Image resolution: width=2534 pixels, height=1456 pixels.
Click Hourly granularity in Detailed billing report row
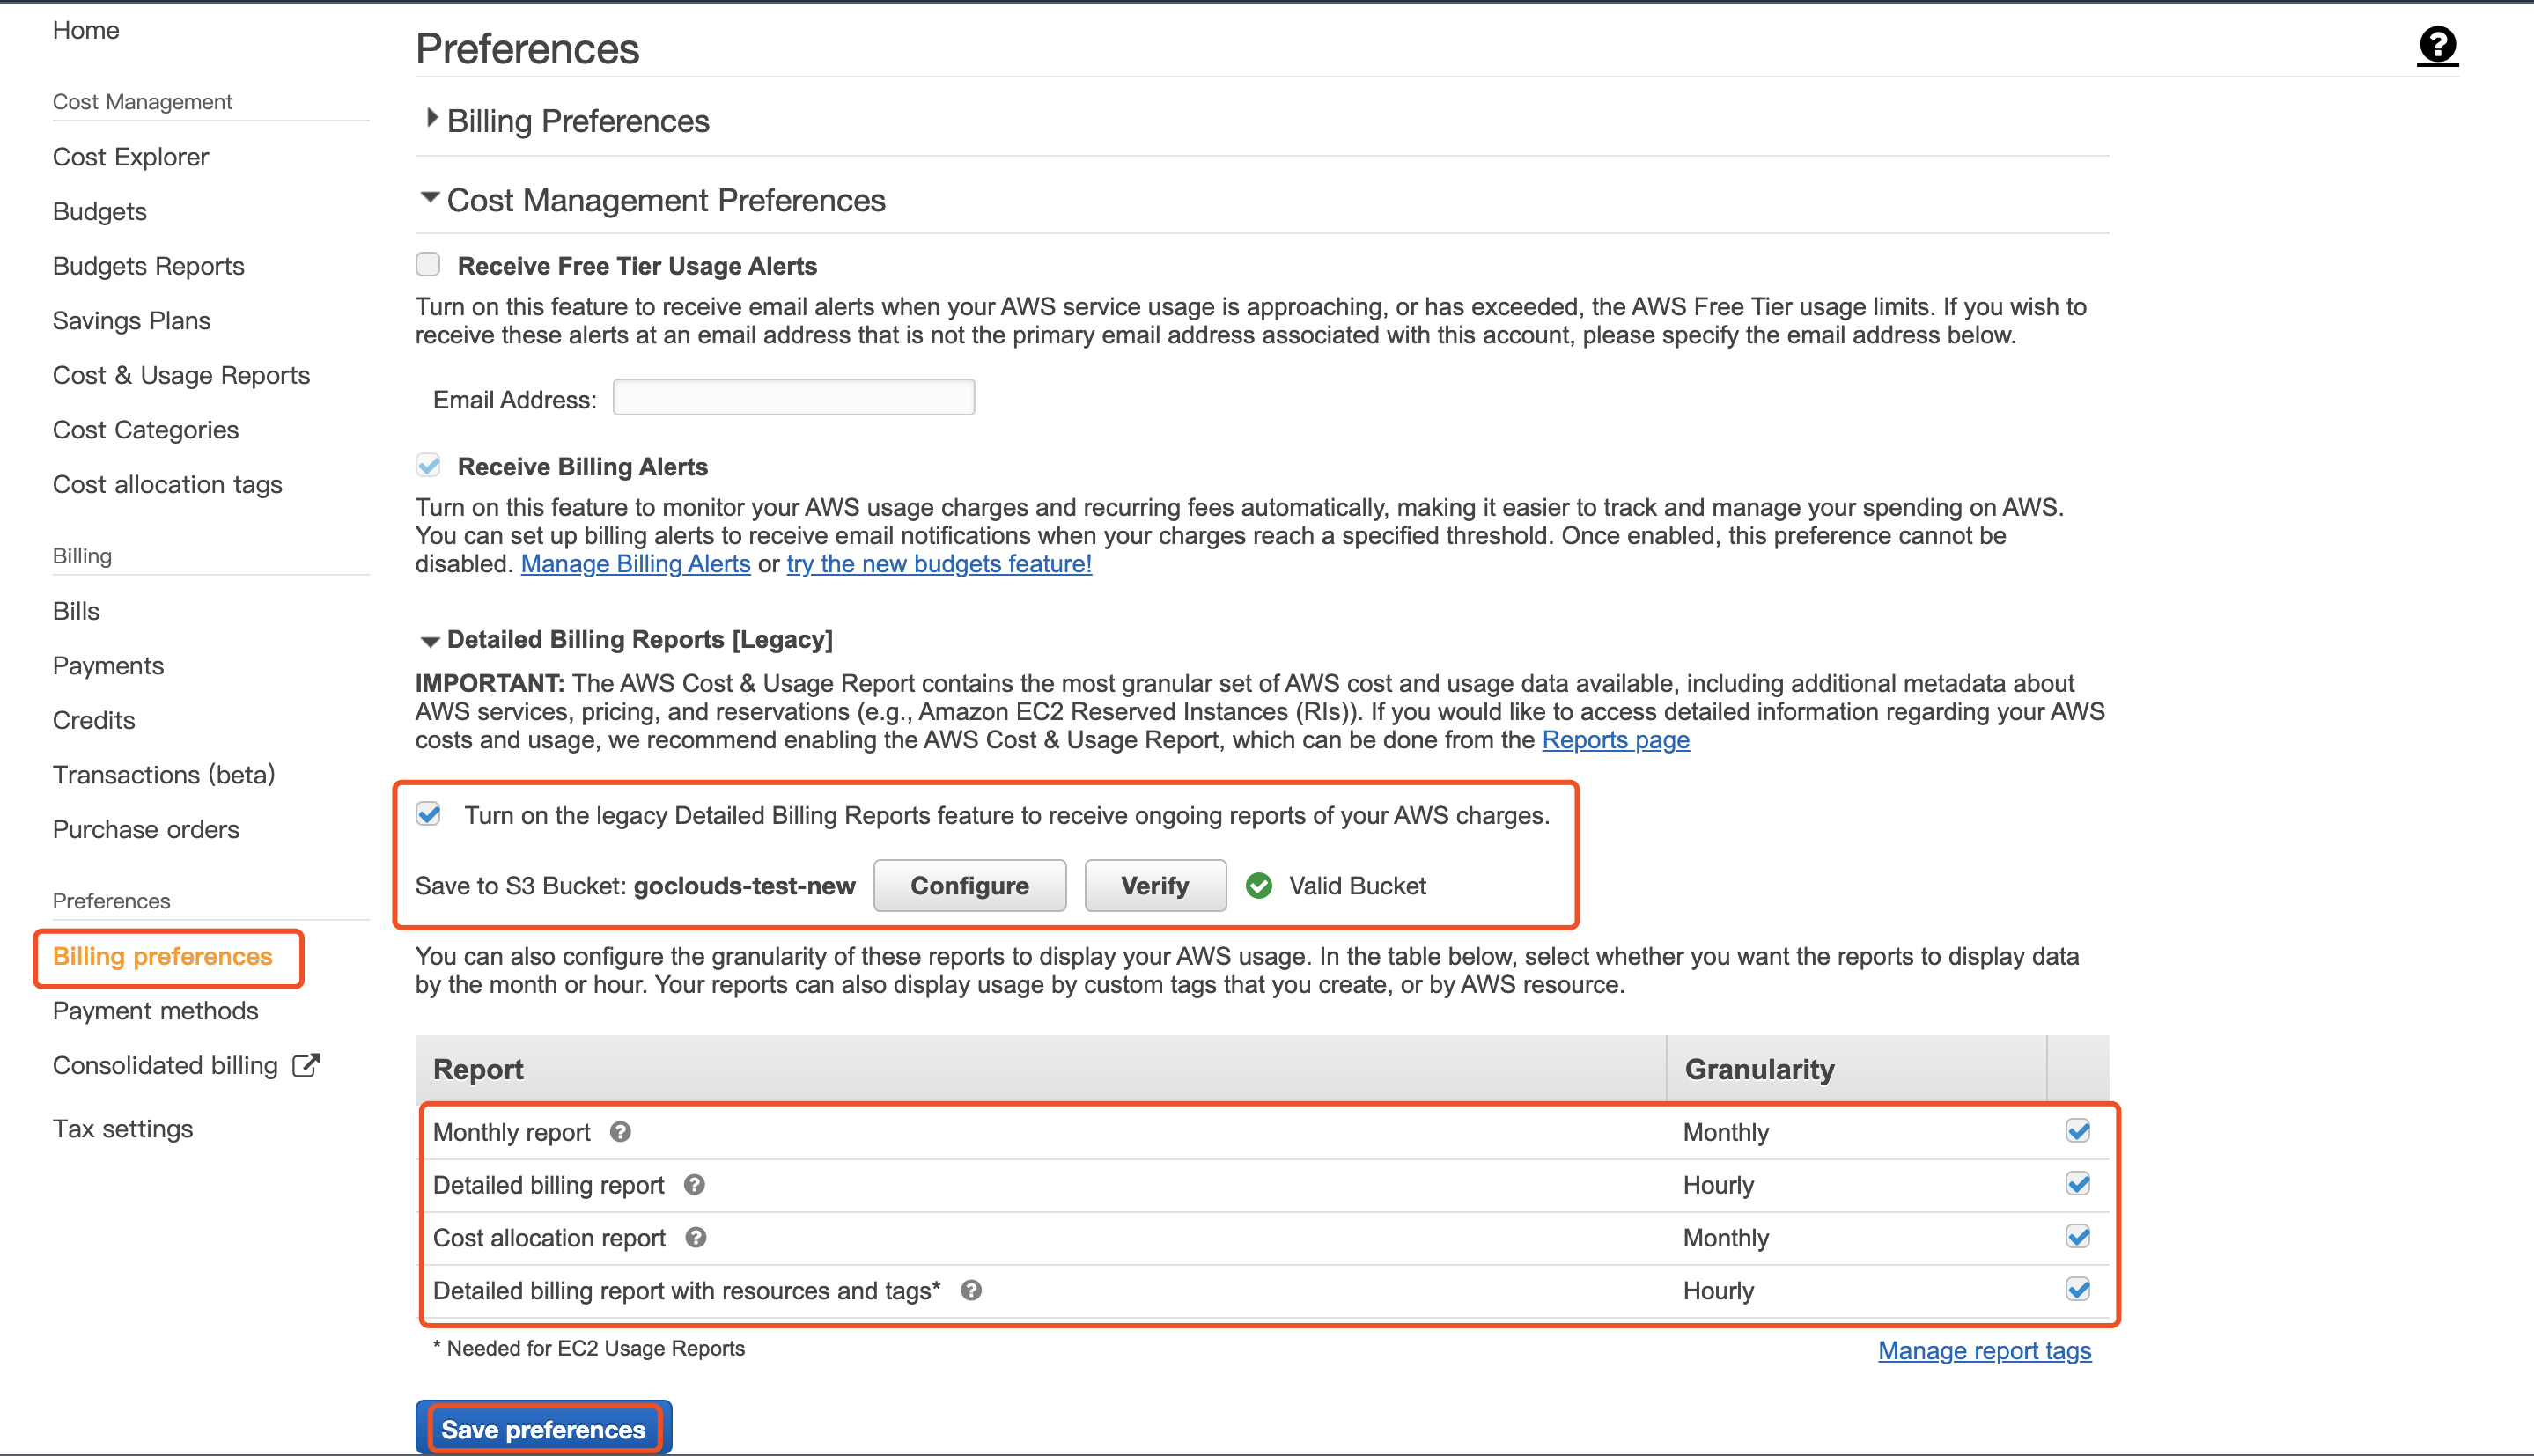pyautogui.click(x=1718, y=1185)
